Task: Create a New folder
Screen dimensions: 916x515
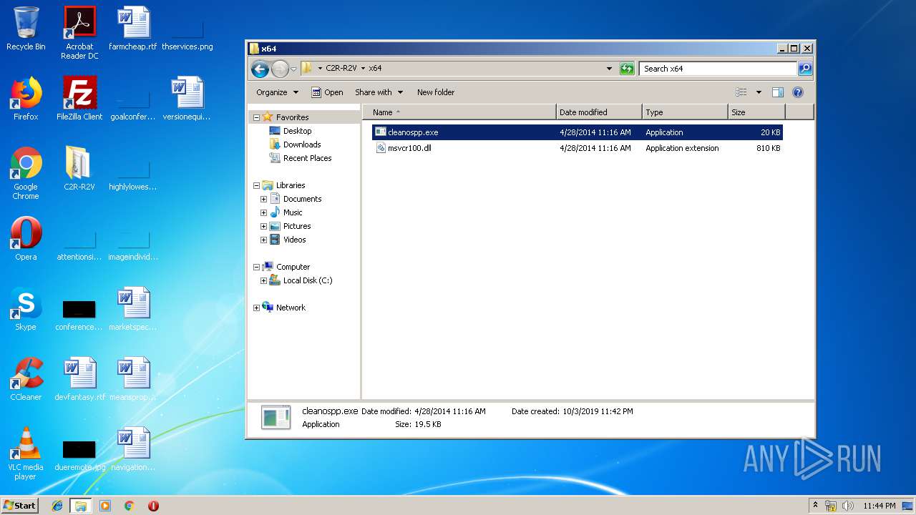Action: pyautogui.click(x=436, y=92)
